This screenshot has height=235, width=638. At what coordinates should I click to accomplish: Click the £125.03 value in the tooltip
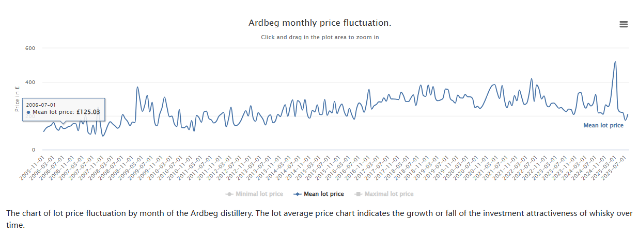tap(88, 112)
